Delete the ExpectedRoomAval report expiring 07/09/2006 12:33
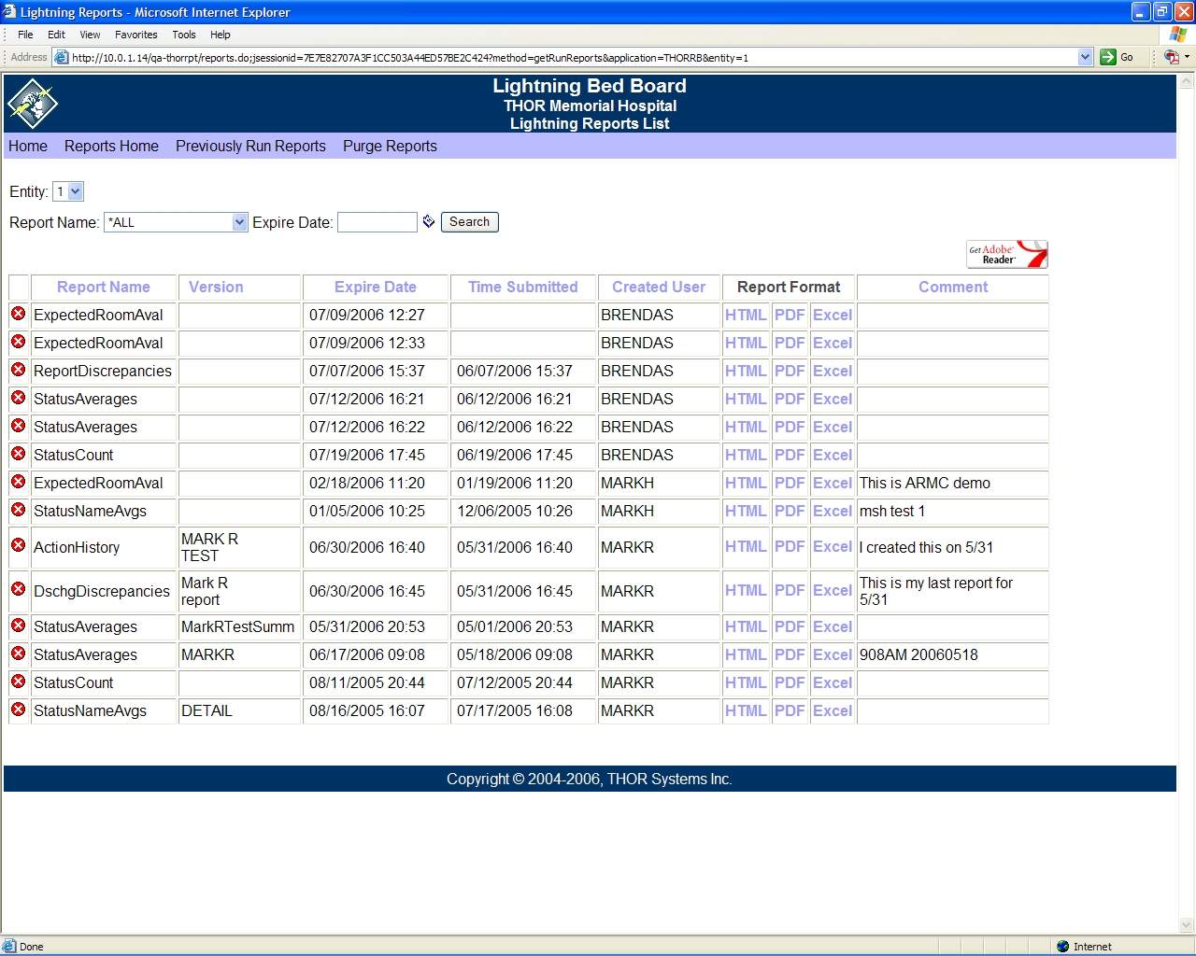This screenshot has height=956, width=1196. [18, 342]
